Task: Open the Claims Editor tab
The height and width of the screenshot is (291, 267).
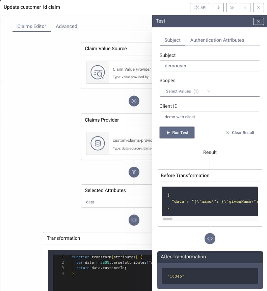Action: (x=32, y=26)
